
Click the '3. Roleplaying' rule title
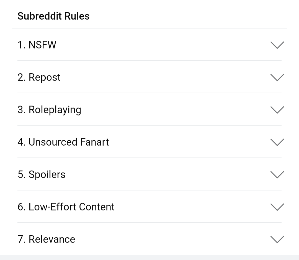[x=49, y=110]
